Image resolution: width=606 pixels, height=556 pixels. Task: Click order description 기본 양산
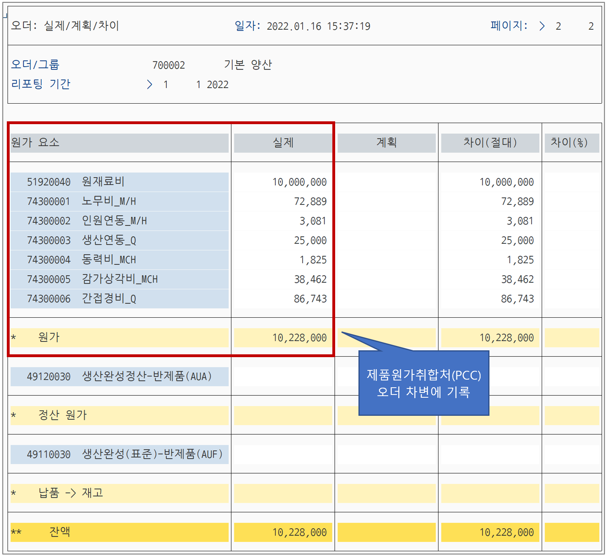pos(248,64)
